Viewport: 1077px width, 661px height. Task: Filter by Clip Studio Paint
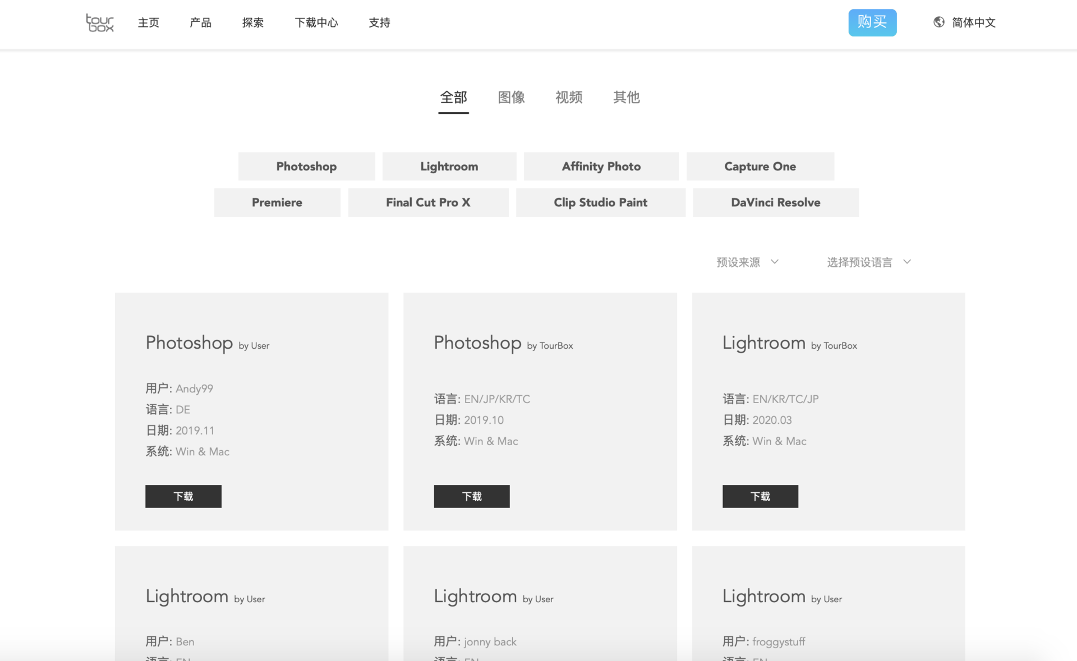point(601,202)
